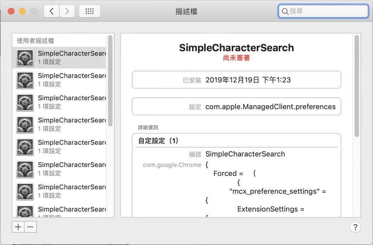Image resolution: width=373 pixels, height=245 pixels.
Task: Select the highlighted SimpleCharacterSearch profile name
Action: tap(72, 53)
